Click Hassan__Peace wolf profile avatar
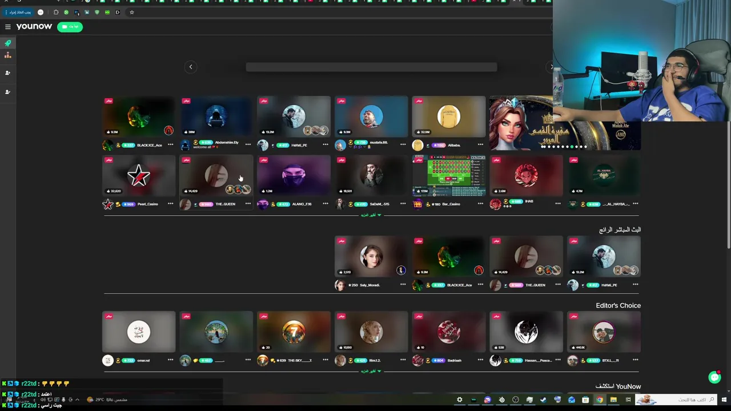This screenshot has height=411, width=731. coord(495,360)
